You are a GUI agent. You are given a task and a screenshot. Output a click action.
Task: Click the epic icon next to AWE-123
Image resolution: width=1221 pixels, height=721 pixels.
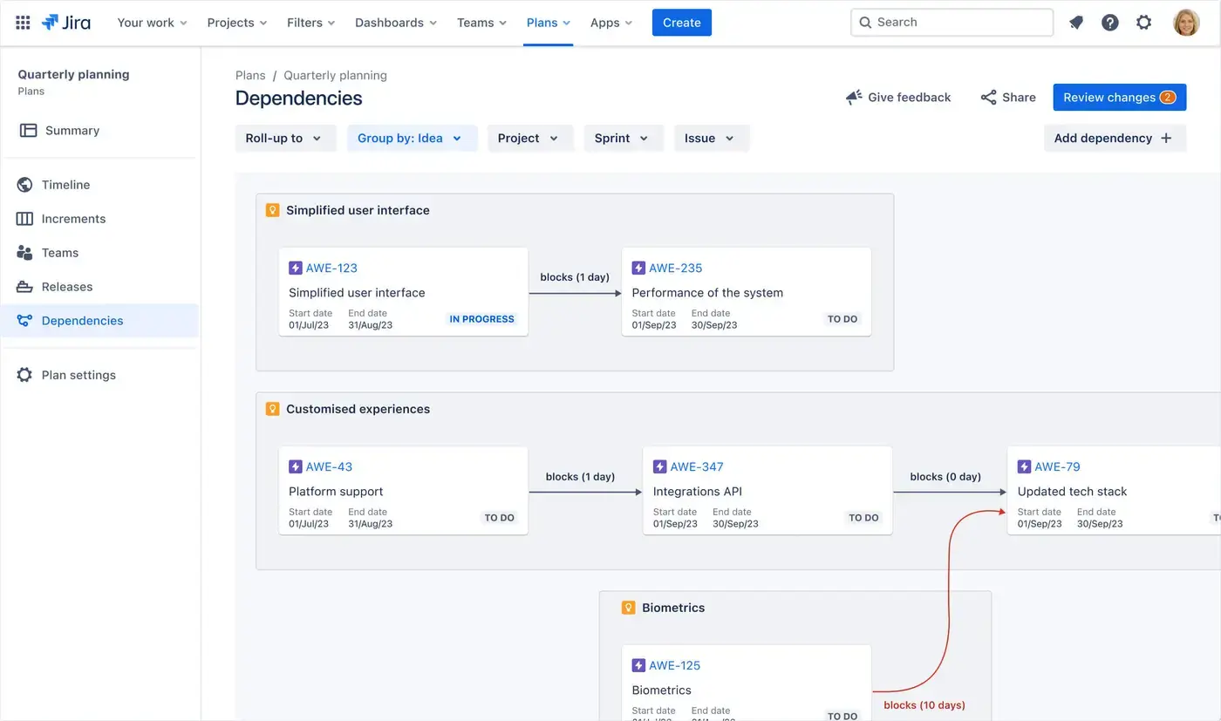pos(296,269)
